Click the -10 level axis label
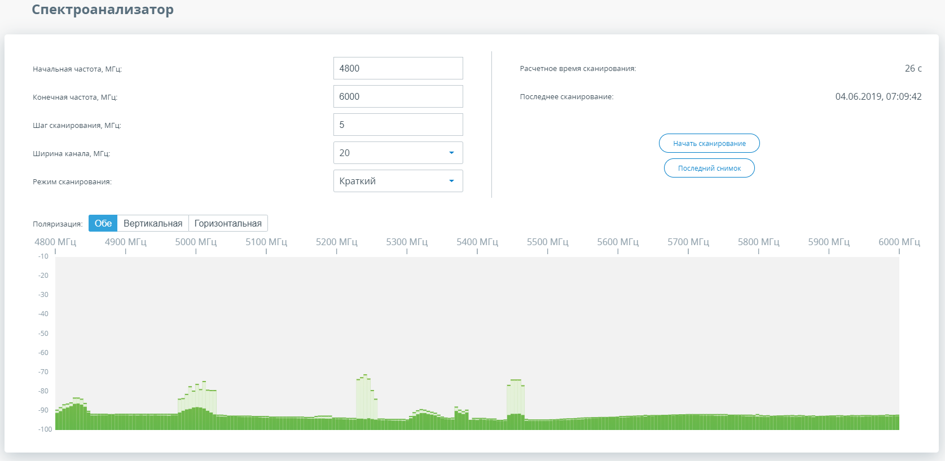945x461 pixels. click(43, 256)
